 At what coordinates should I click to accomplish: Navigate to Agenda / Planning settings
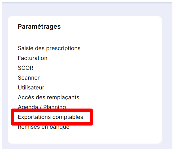point(42,107)
